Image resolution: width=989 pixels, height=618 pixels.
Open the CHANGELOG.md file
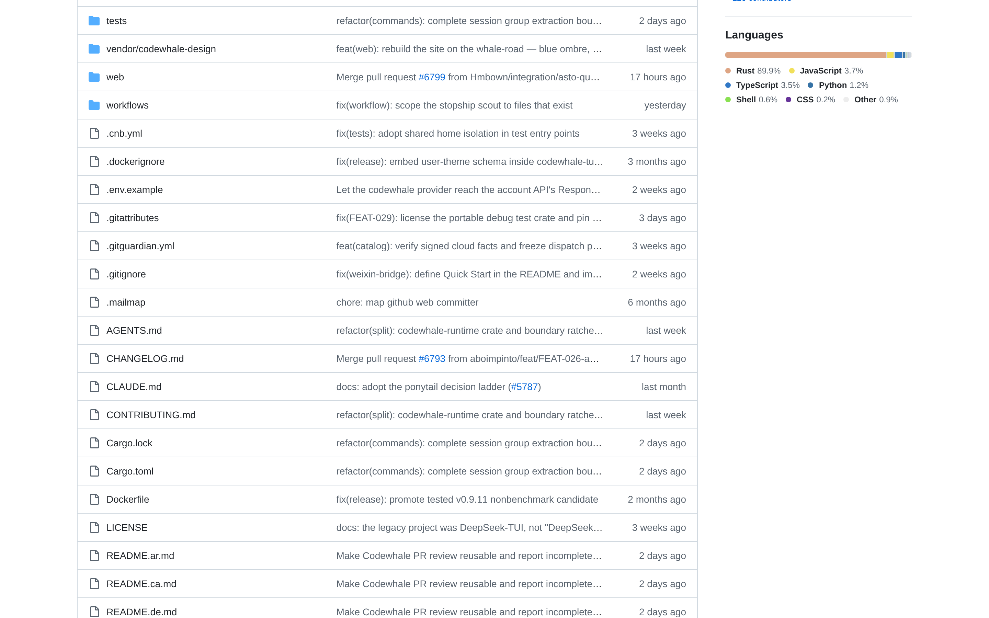[145, 359]
